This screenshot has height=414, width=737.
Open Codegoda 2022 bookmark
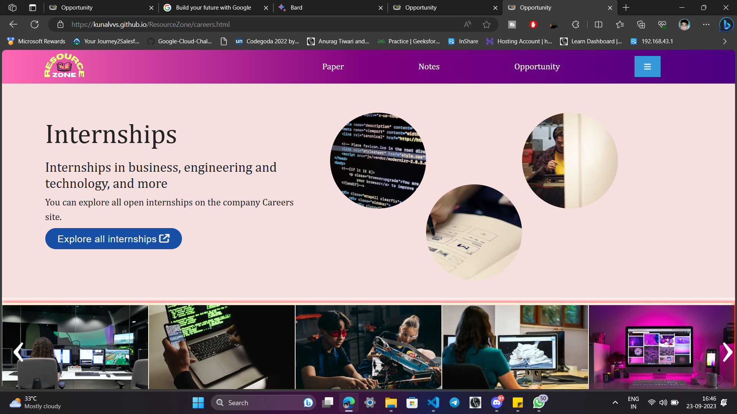(x=267, y=41)
